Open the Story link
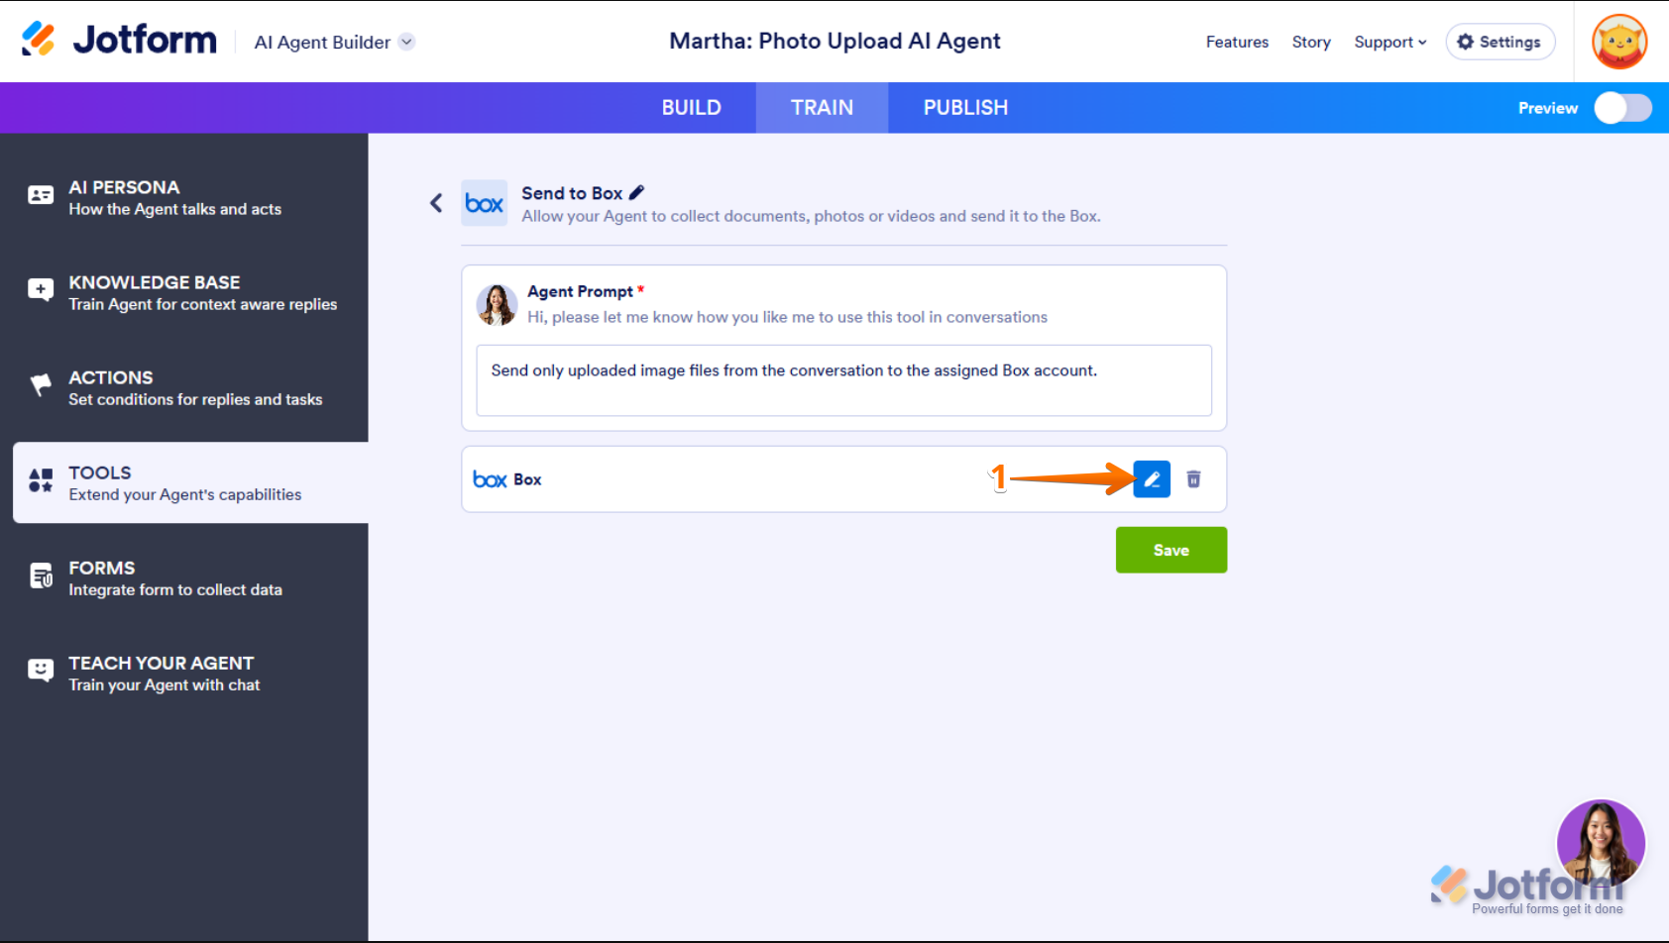This screenshot has height=943, width=1669. [x=1311, y=42]
